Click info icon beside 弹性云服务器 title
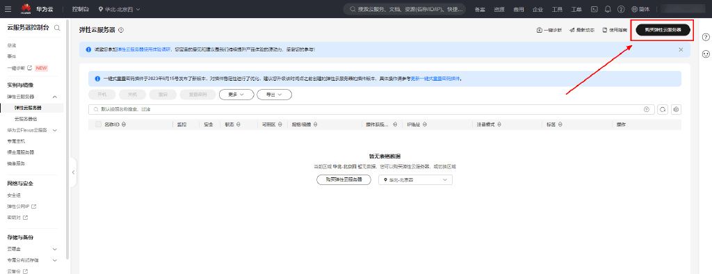 pyautogui.click(x=121, y=30)
